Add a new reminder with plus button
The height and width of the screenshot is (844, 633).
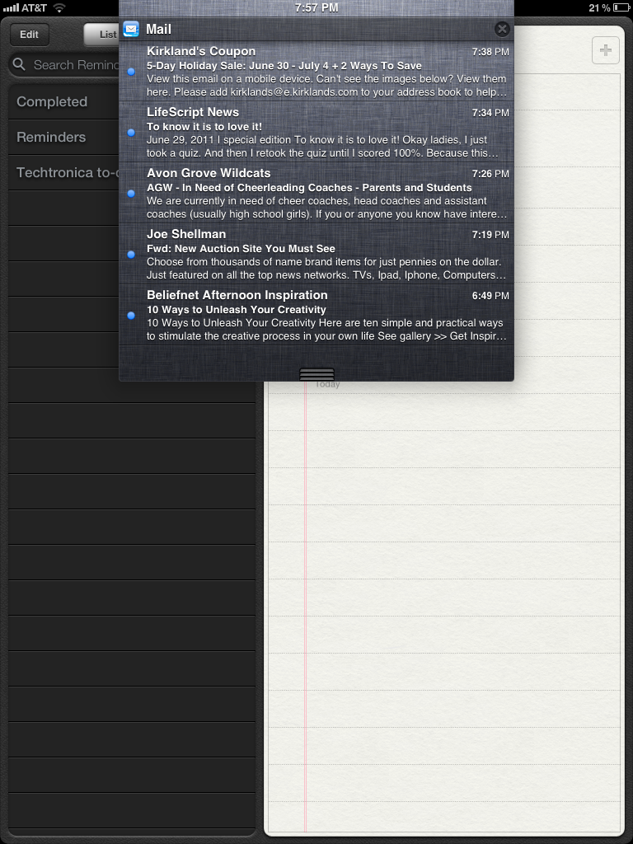click(x=606, y=50)
